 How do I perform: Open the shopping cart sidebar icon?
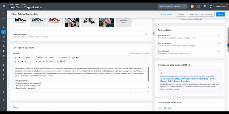pos(4,27)
